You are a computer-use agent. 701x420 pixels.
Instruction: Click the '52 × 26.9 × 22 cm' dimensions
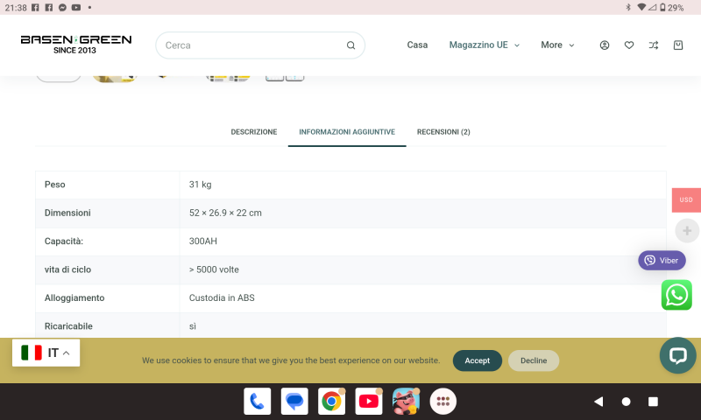pyautogui.click(x=225, y=213)
